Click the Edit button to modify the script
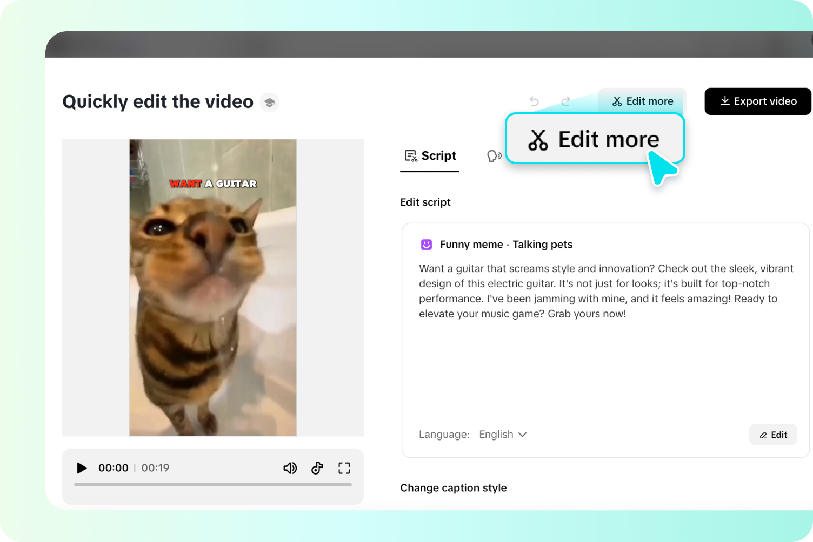Viewport: 813px width, 542px height. pyautogui.click(x=773, y=435)
